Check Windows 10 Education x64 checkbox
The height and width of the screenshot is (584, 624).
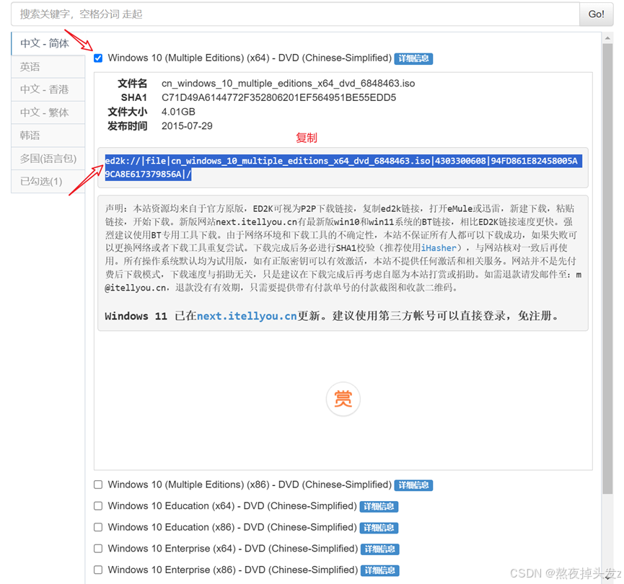click(x=98, y=506)
